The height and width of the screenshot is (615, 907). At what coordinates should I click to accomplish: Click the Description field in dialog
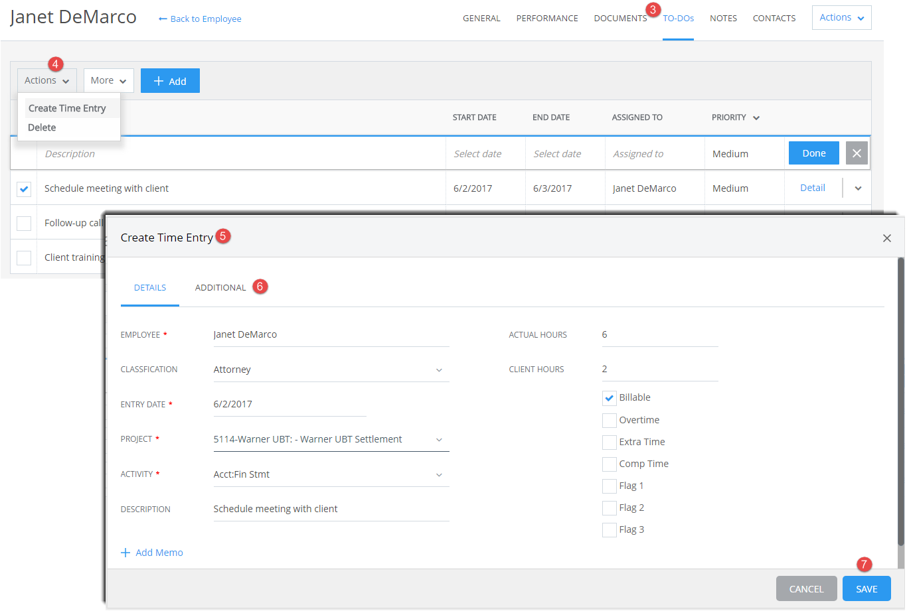(x=331, y=510)
